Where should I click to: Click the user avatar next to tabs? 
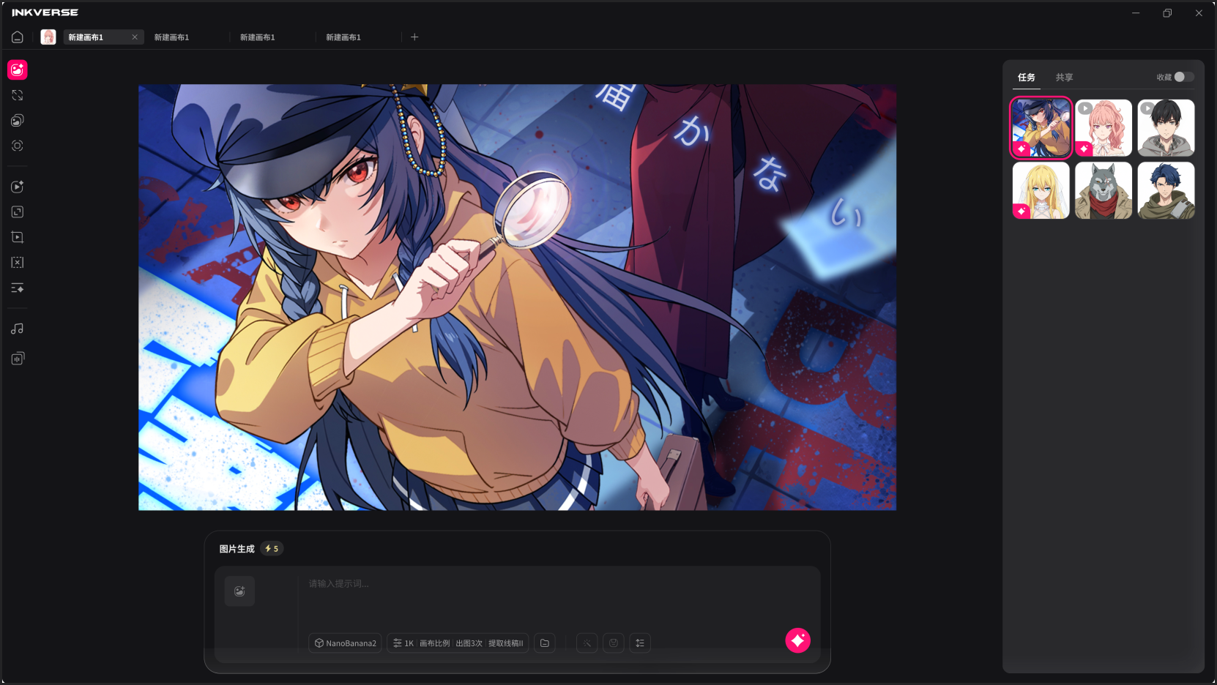(48, 37)
